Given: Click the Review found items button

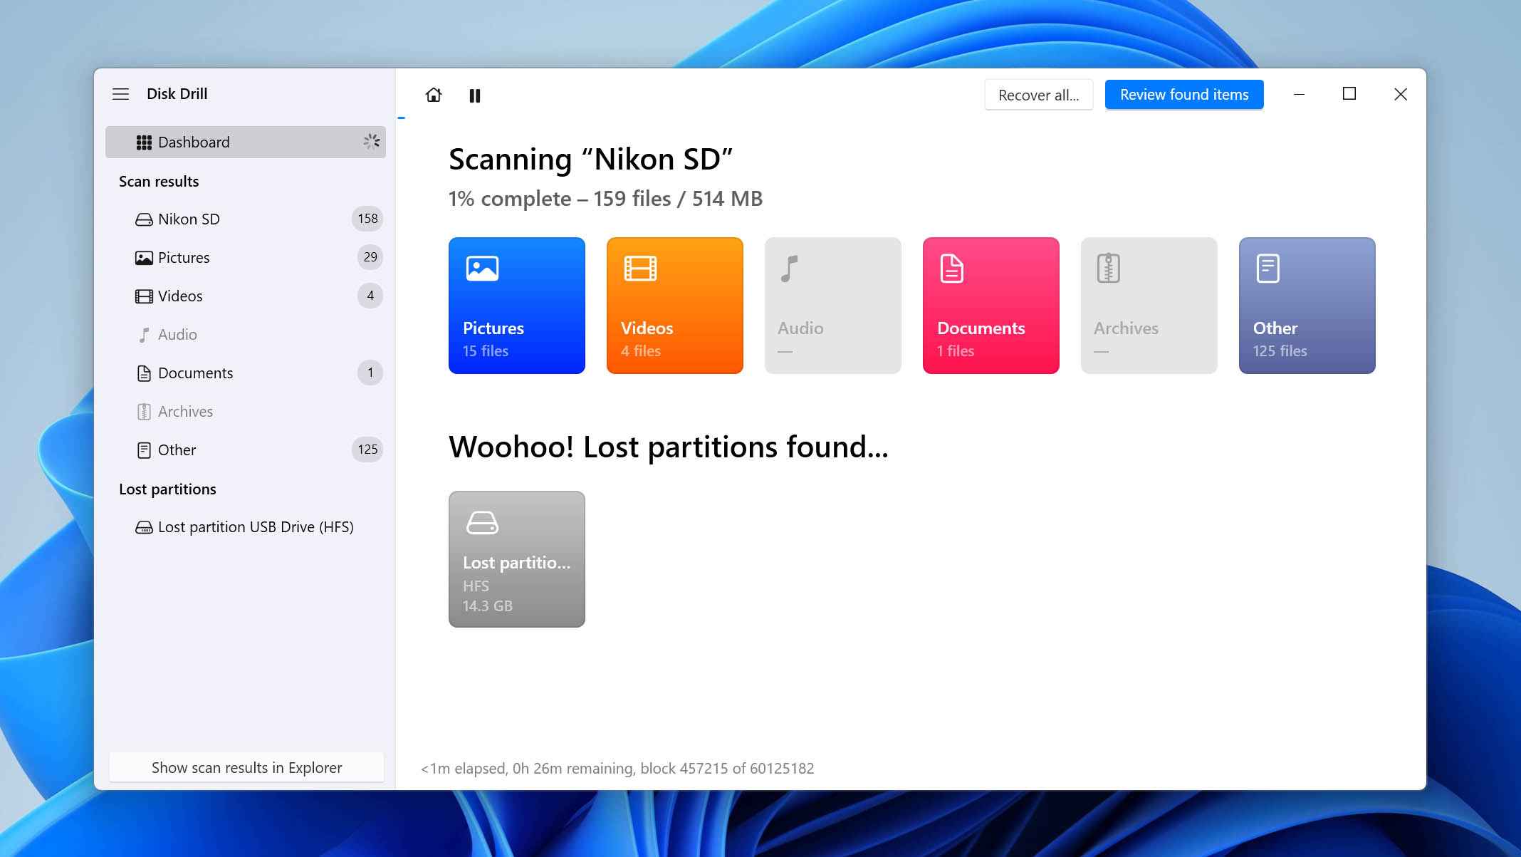Looking at the screenshot, I should pyautogui.click(x=1183, y=95).
